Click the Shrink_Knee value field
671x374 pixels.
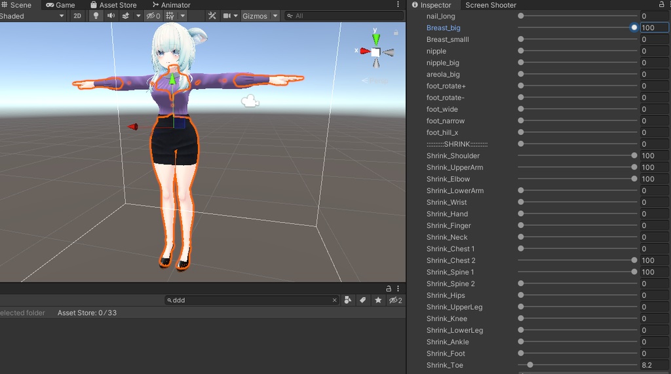[655, 318]
